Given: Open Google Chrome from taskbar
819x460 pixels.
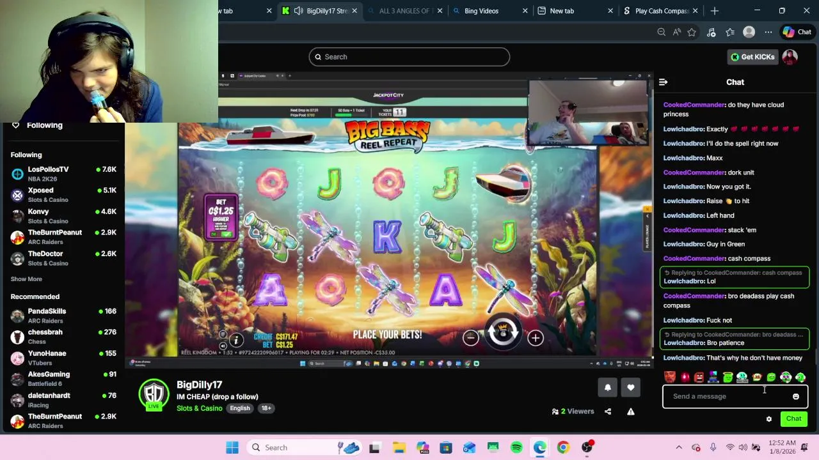Looking at the screenshot, I should (563, 447).
